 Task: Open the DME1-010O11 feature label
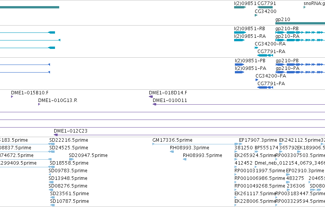[x=170, y=100]
